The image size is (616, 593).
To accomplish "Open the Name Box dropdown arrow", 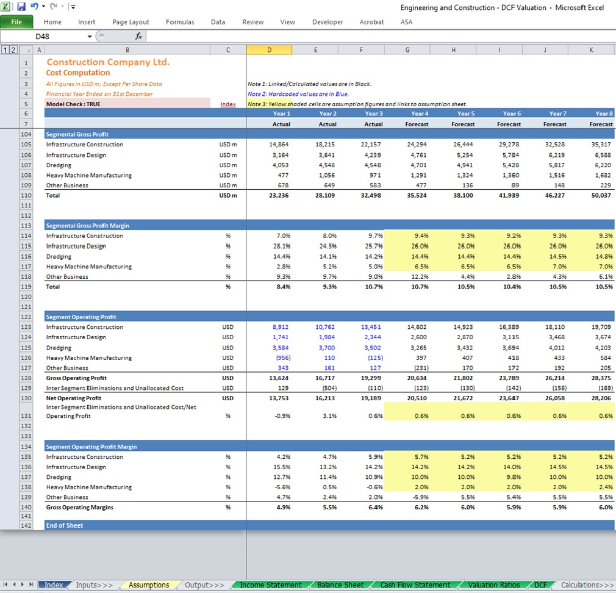I will (90, 37).
